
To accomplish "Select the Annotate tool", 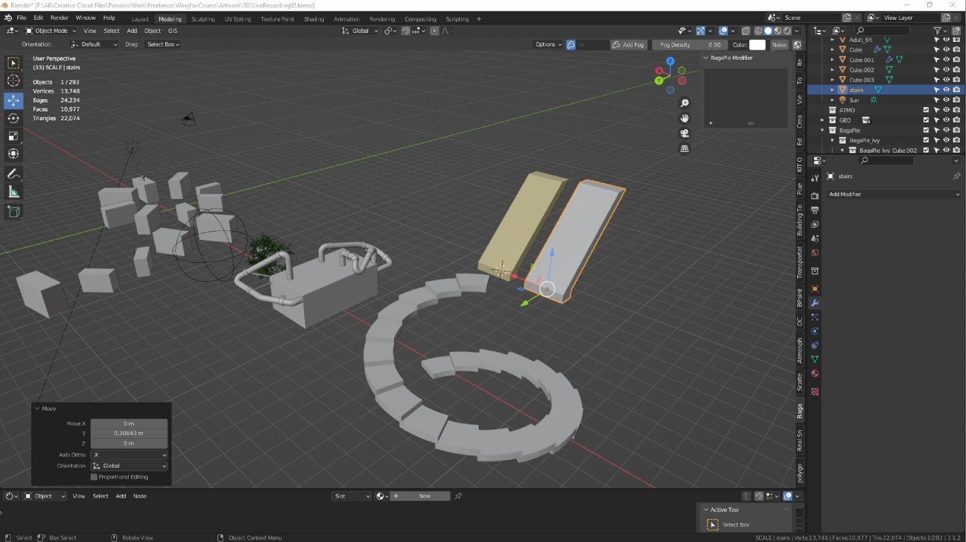I will point(13,173).
